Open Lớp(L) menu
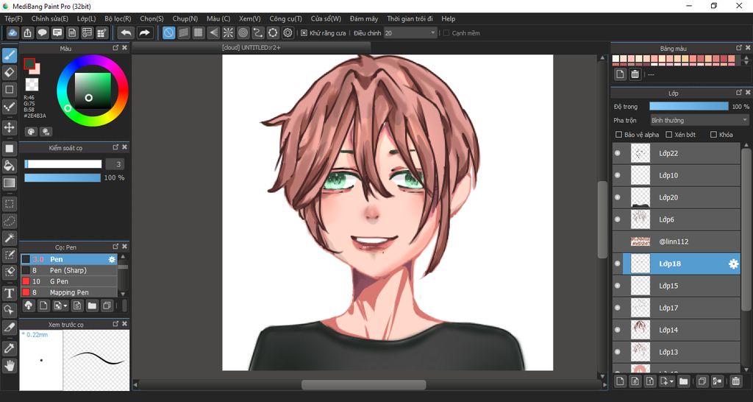The width and height of the screenshot is (753, 402). [x=87, y=18]
